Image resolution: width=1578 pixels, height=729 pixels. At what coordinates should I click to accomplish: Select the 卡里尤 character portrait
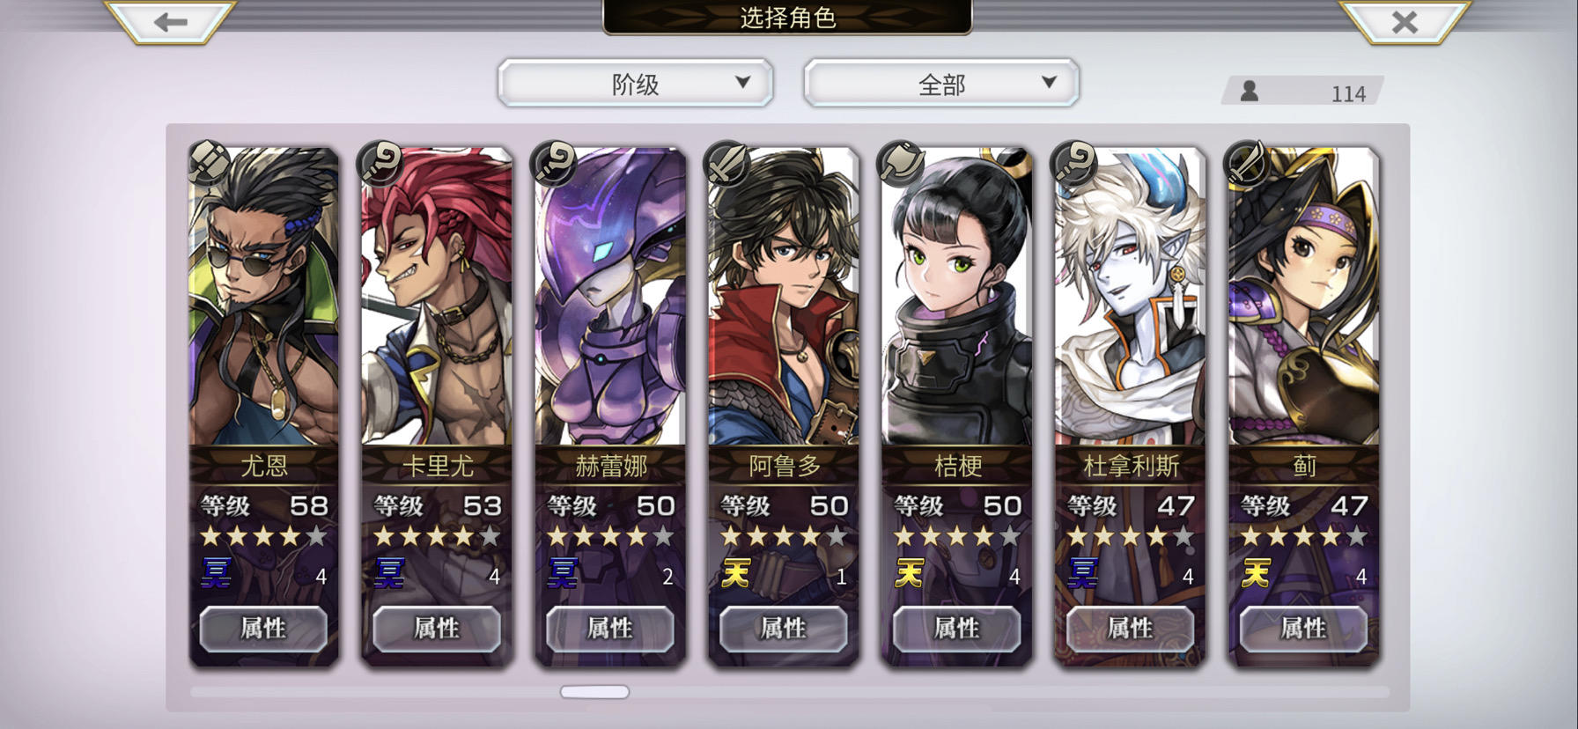click(437, 297)
